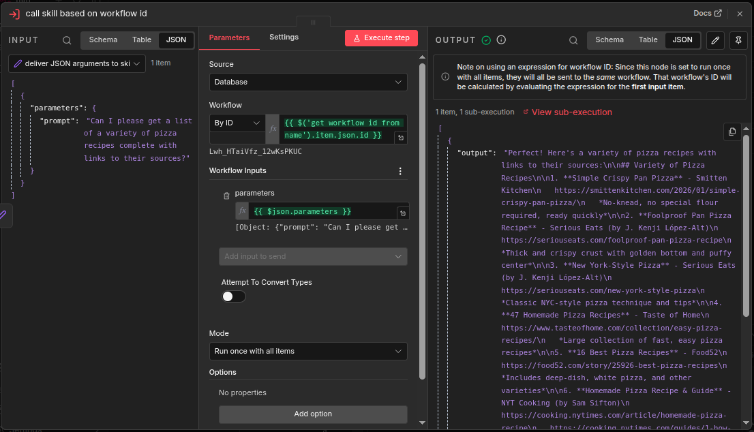Show output as Table view
Image resolution: width=754 pixels, height=432 pixels.
[648, 40]
